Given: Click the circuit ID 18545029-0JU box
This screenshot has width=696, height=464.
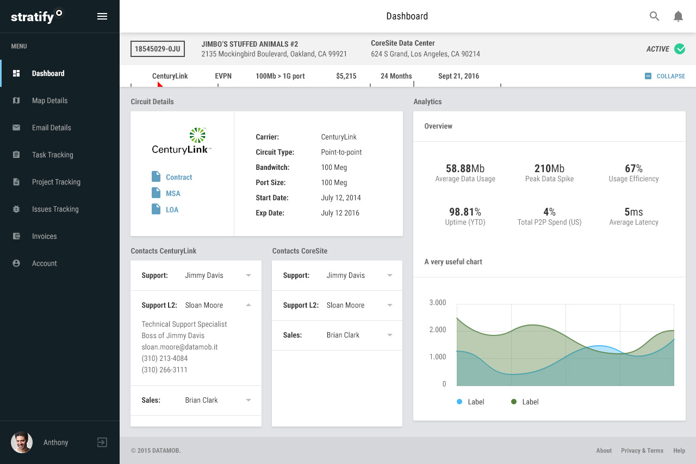Looking at the screenshot, I should pyautogui.click(x=158, y=49).
